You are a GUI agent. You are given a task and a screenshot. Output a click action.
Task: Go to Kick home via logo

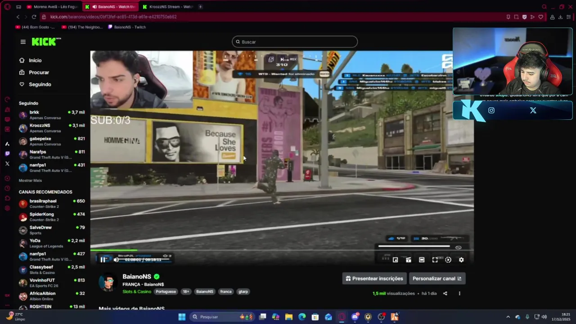(x=46, y=42)
